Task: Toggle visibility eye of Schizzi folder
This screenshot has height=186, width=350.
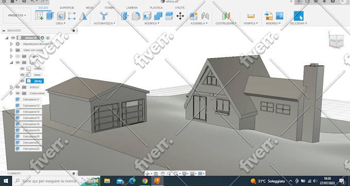Action: 18,87
